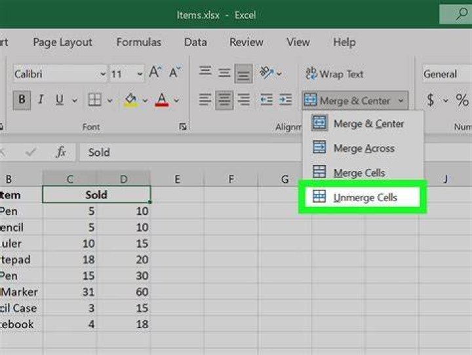
Task: Open font color dropdown arrow
Action: coord(177,100)
